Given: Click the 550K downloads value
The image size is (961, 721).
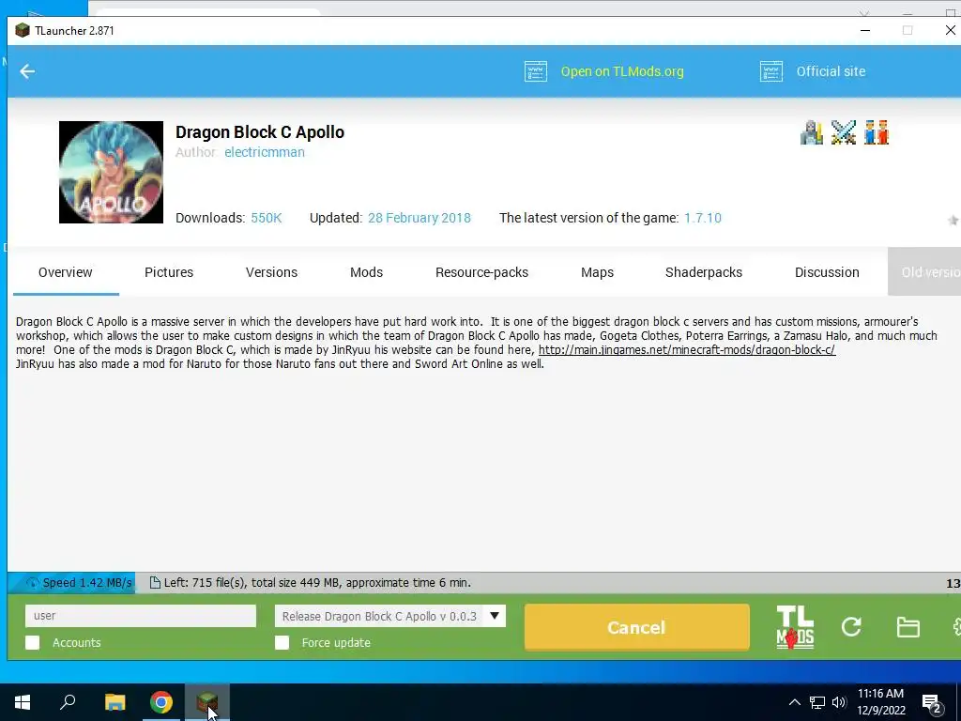Looking at the screenshot, I should [x=266, y=218].
